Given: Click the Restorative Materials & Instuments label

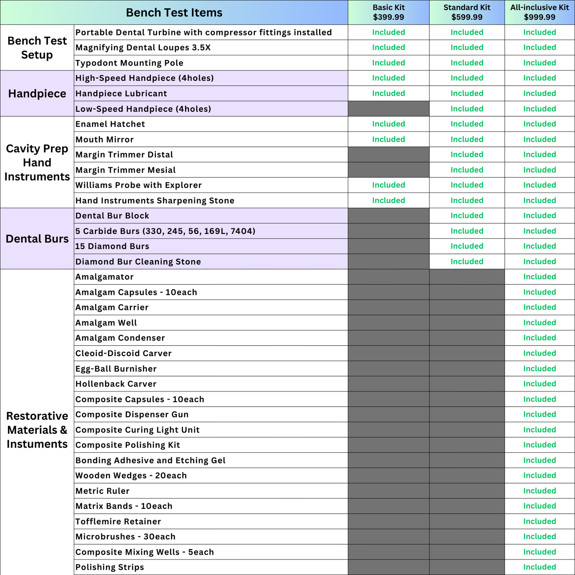Looking at the screenshot, I should coord(37,430).
